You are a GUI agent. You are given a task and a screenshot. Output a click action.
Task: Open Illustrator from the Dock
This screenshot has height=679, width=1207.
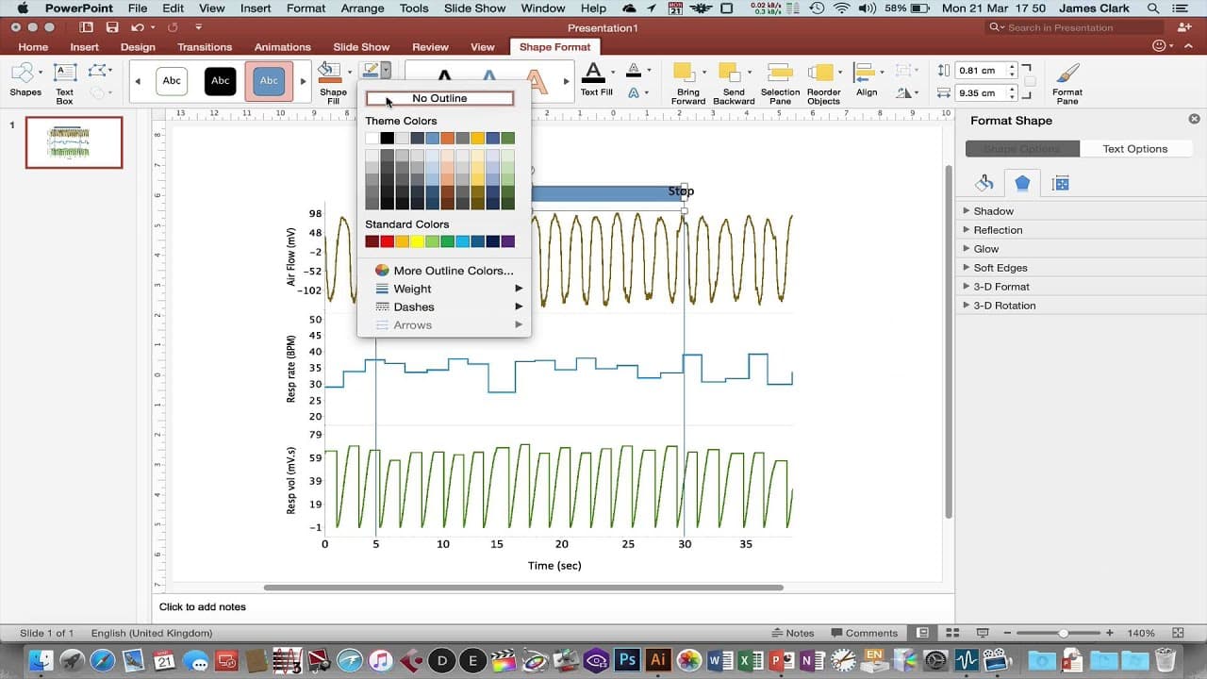658,659
